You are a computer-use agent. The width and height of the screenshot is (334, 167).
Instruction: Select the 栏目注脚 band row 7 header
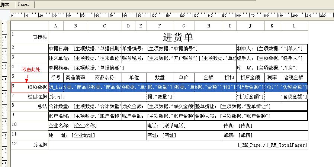[x=30, y=97]
